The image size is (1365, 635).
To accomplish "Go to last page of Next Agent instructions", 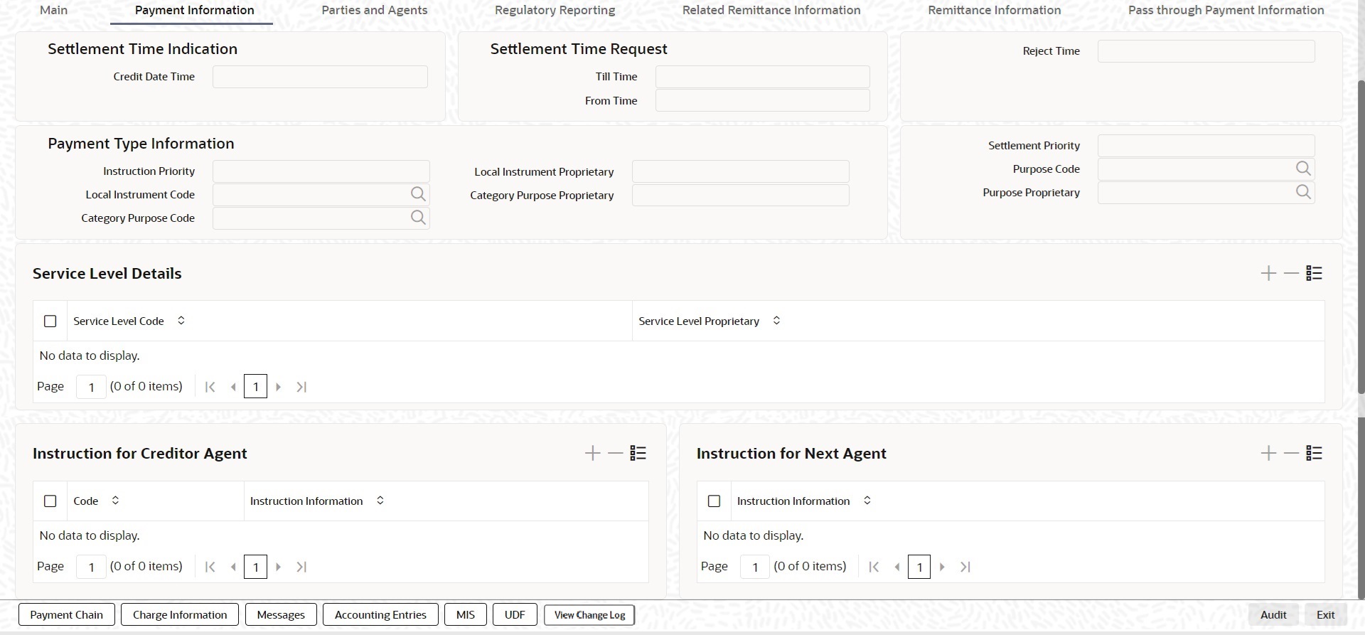I will pos(965,567).
